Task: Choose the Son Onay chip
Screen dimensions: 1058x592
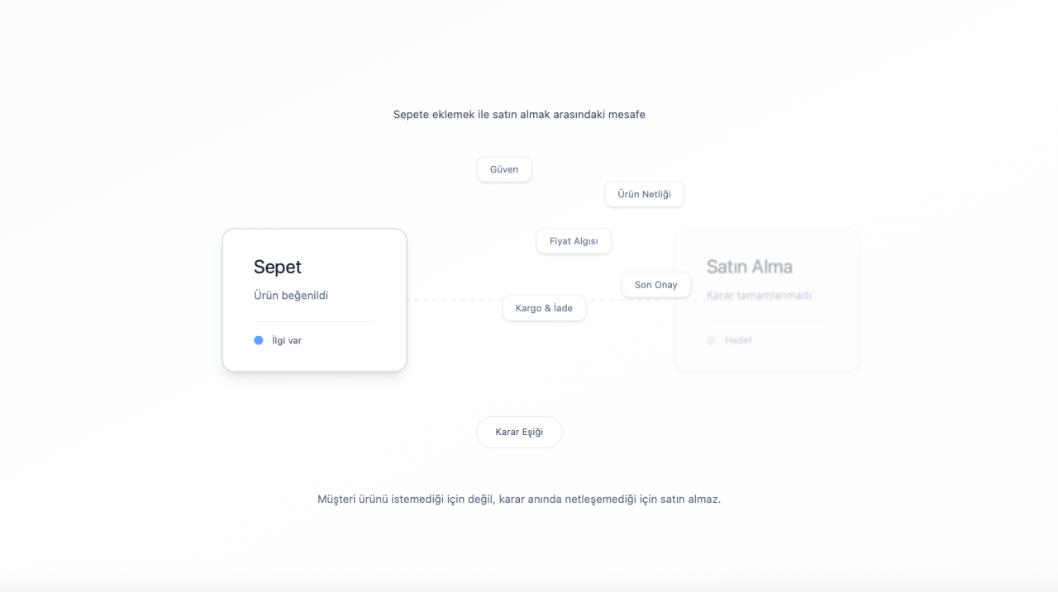Action: pos(656,285)
